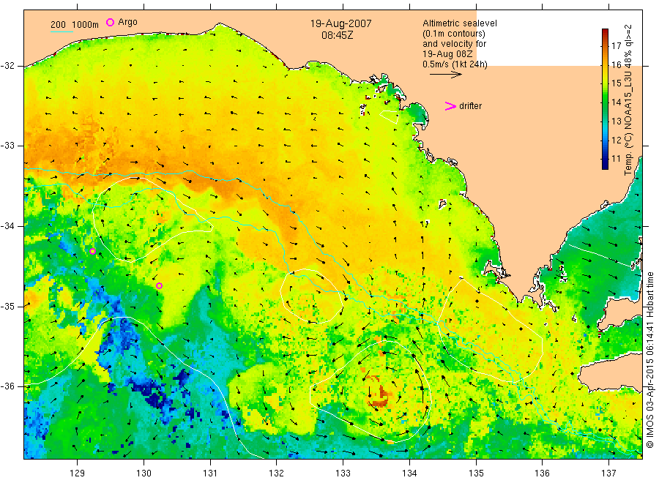This screenshot has height=483, width=659.
Task: Click the longitude label 133
Action: click(x=343, y=473)
